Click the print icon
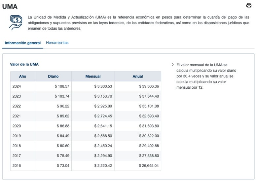This screenshot has height=187, width=257. pyautogui.click(x=249, y=6)
